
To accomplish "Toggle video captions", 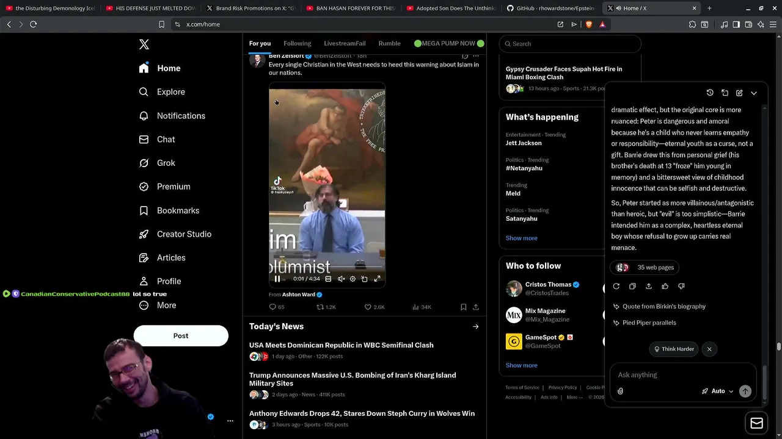I will click(x=328, y=279).
